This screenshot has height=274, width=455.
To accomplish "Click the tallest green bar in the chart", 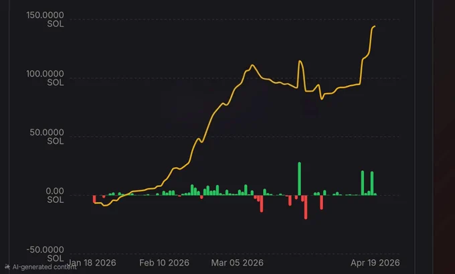I will coord(300,179).
